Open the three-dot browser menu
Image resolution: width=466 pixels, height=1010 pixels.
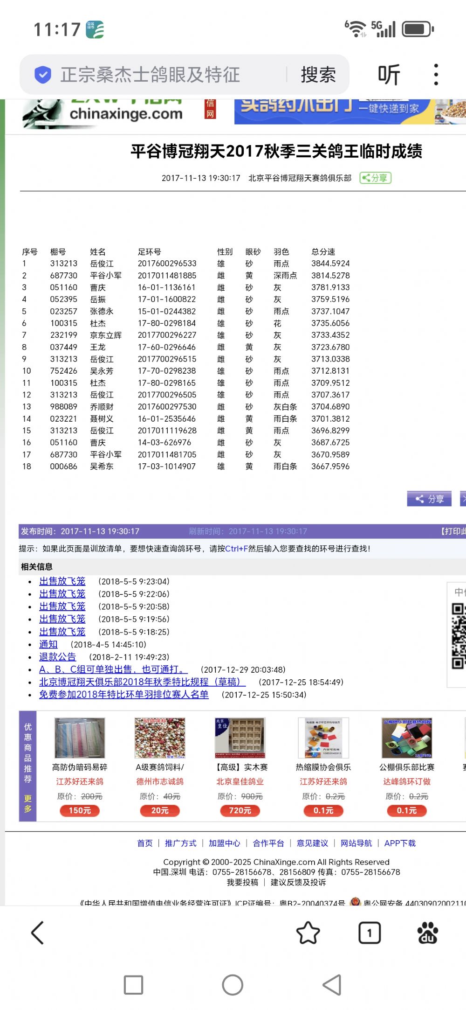pyautogui.click(x=436, y=75)
